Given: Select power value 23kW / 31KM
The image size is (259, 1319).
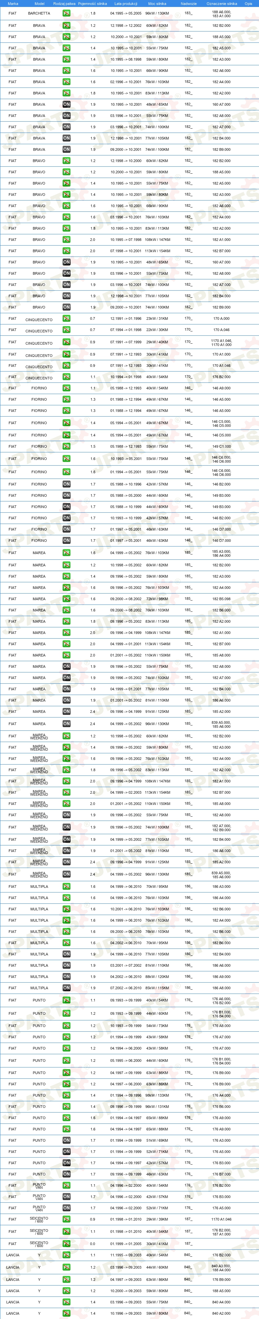Looking at the screenshot, I should point(157,318).
